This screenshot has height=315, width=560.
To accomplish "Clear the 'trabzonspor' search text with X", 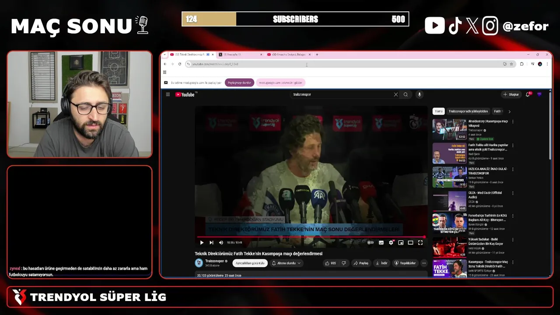I will [x=396, y=94].
